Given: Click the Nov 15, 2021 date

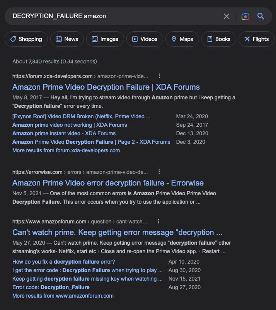Looking at the screenshot, I should pos(184,279).
